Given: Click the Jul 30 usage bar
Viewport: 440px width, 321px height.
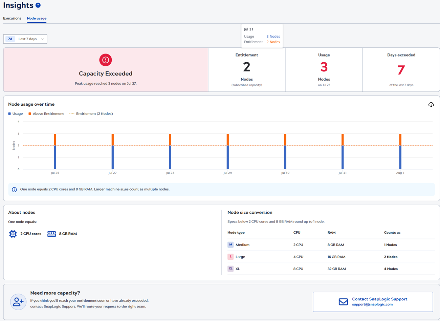Looking at the screenshot, I should [285, 151].
